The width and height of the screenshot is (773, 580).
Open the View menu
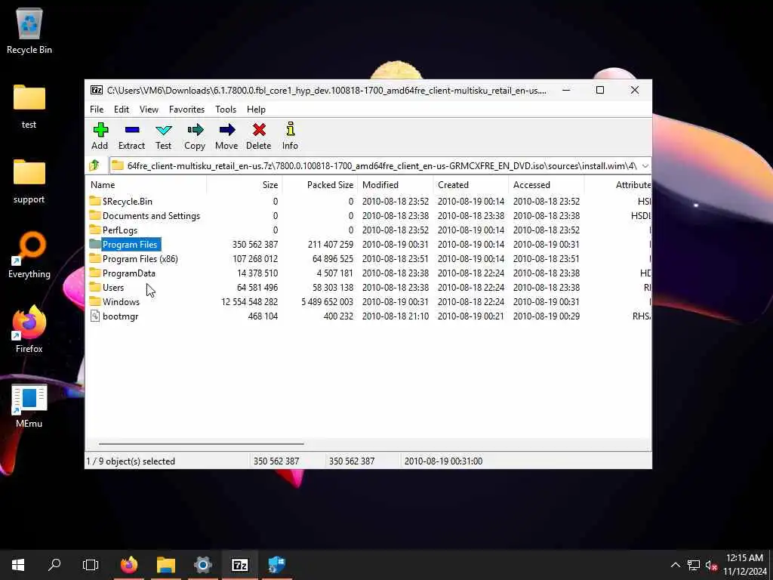click(x=149, y=110)
